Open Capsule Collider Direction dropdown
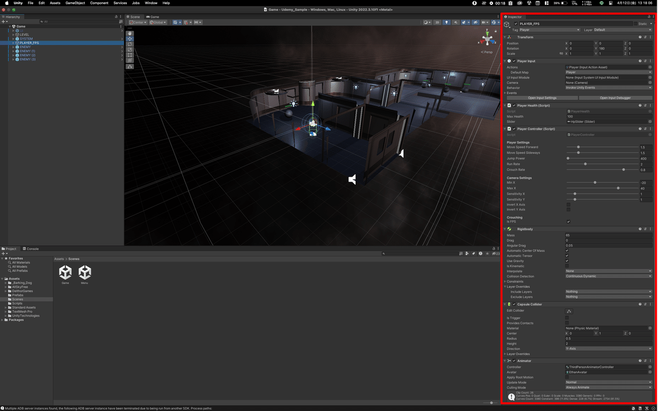This screenshot has width=658, height=411. pos(609,349)
